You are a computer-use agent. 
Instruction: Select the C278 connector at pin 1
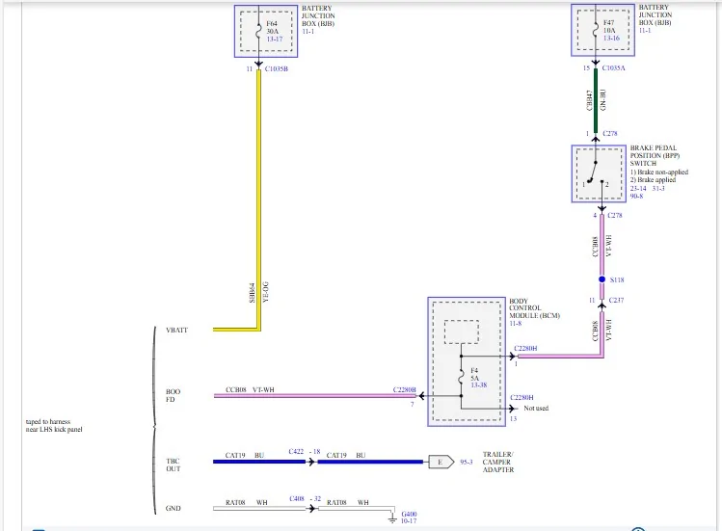point(609,134)
